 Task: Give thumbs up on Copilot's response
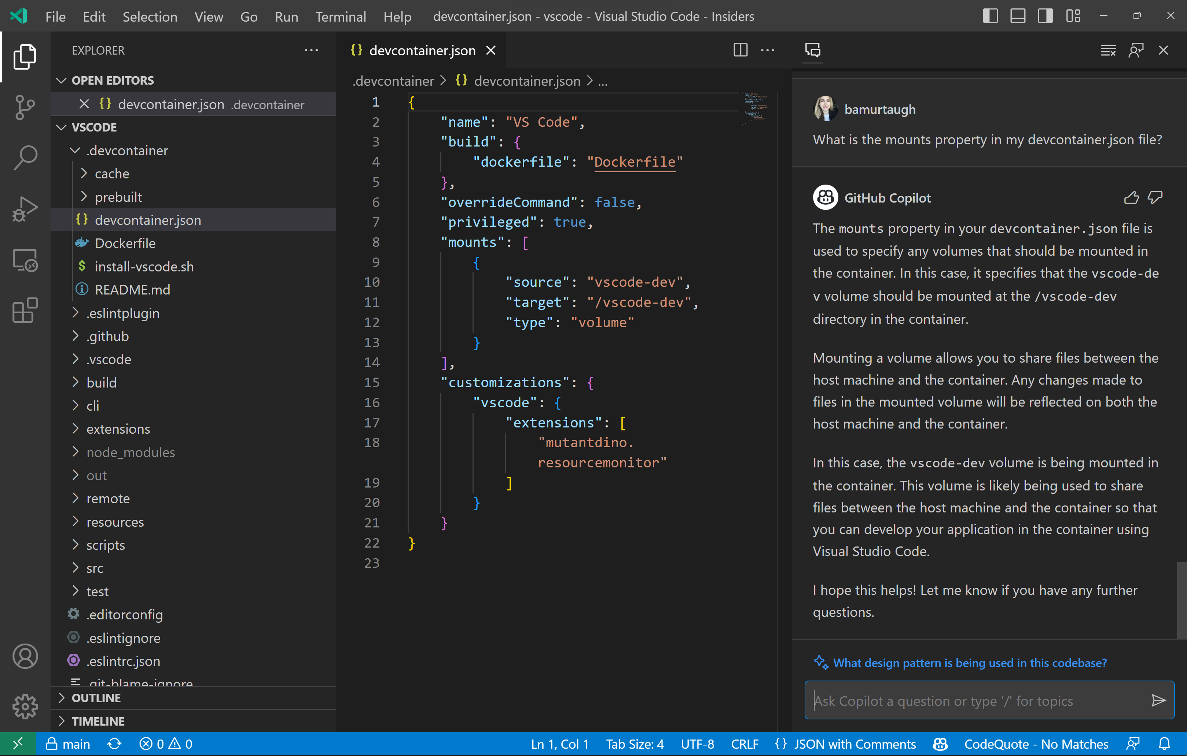tap(1131, 197)
